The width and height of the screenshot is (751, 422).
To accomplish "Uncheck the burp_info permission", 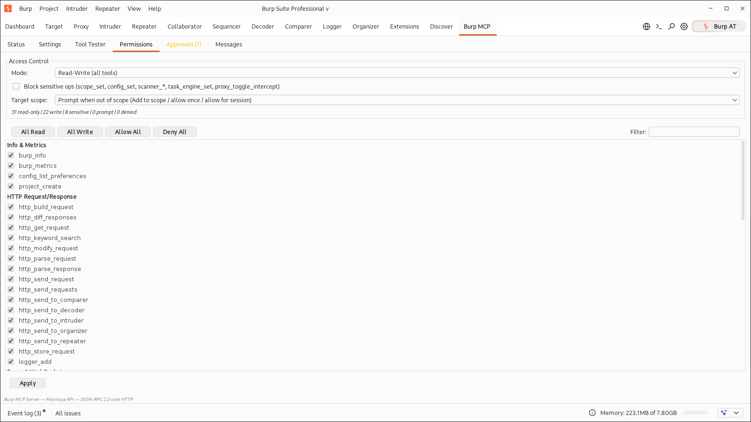I will tap(11, 155).
